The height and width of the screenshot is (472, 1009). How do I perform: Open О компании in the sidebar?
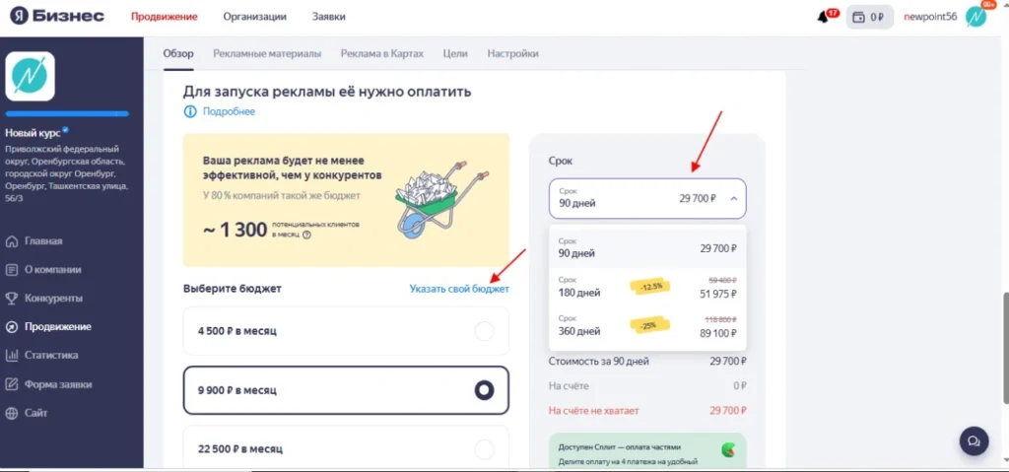coord(53,270)
